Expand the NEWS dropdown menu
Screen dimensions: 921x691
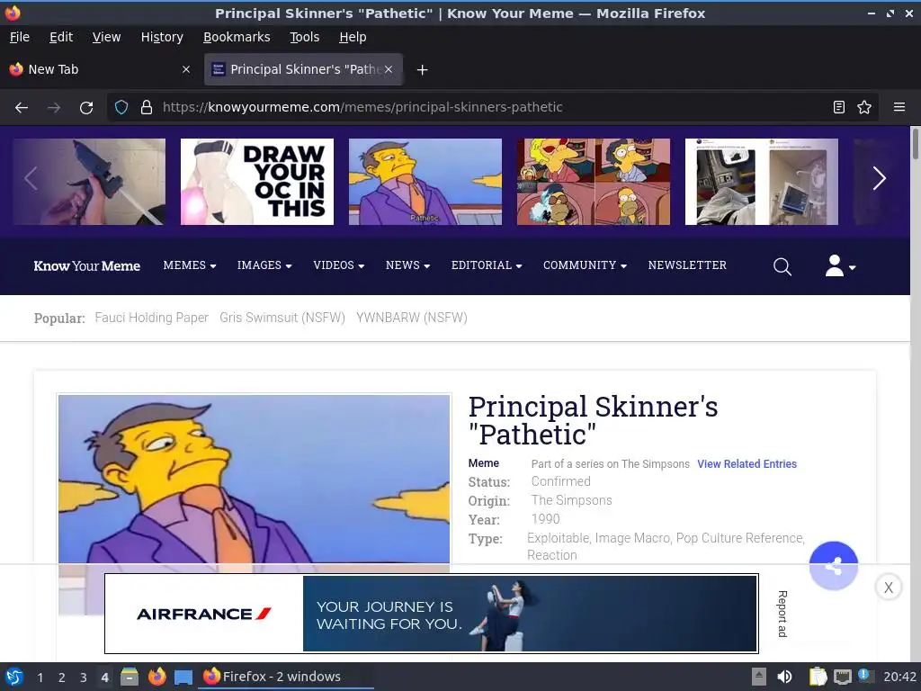(407, 265)
